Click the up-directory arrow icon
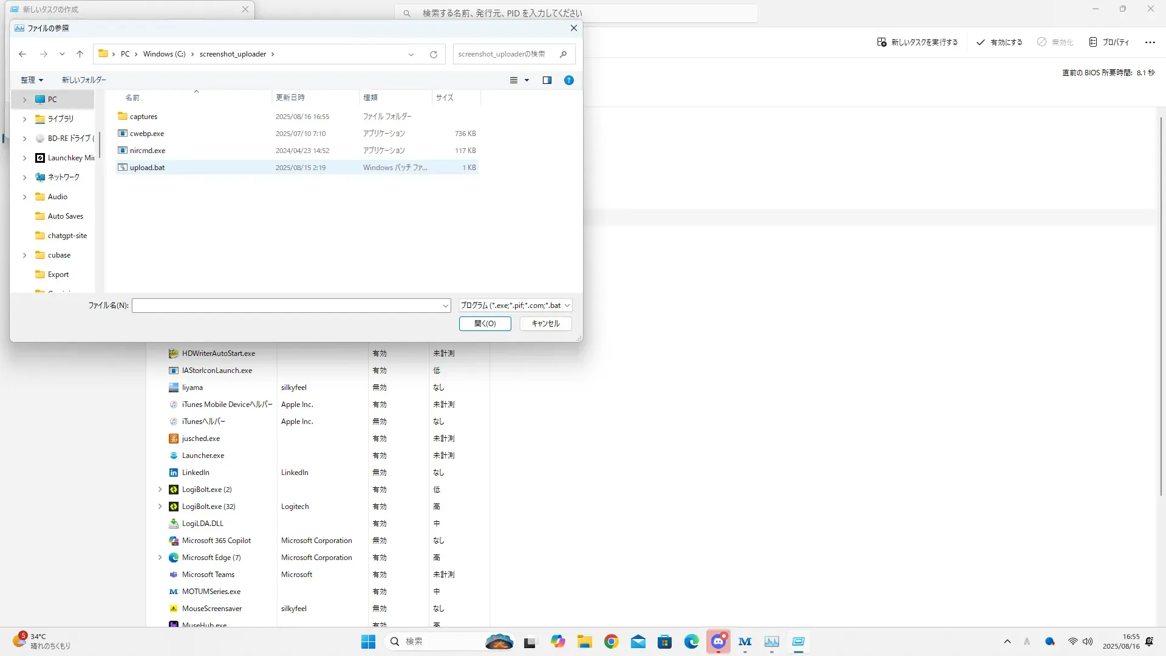Image resolution: width=1166 pixels, height=656 pixels. click(80, 54)
